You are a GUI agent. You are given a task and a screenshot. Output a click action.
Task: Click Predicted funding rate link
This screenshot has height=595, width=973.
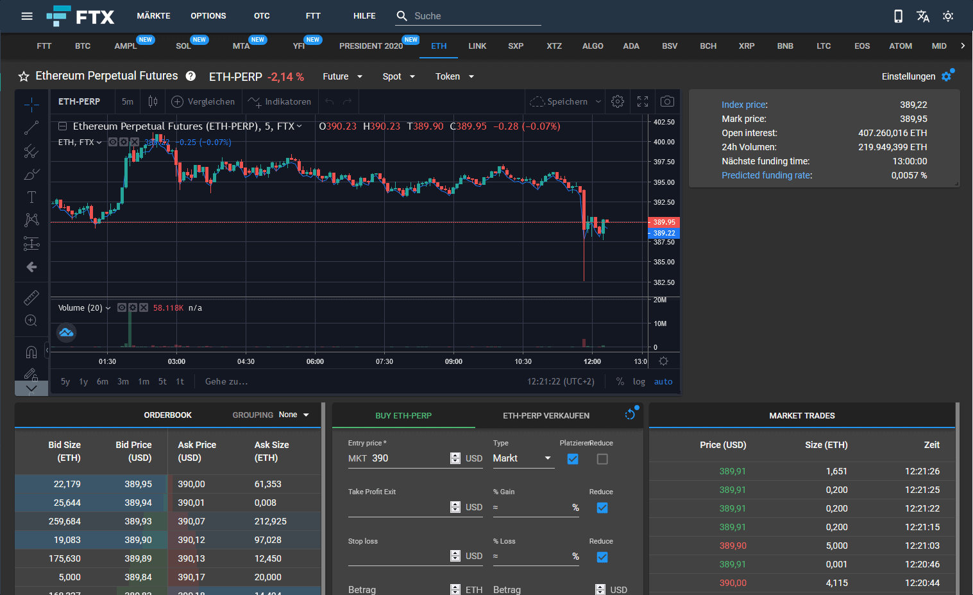click(766, 175)
